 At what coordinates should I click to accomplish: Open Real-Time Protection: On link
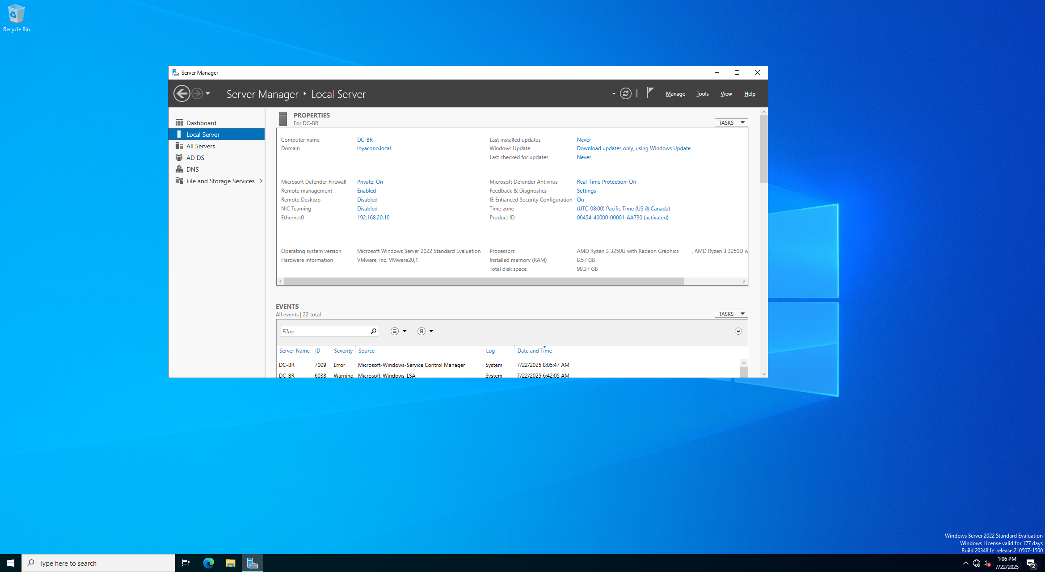point(606,182)
